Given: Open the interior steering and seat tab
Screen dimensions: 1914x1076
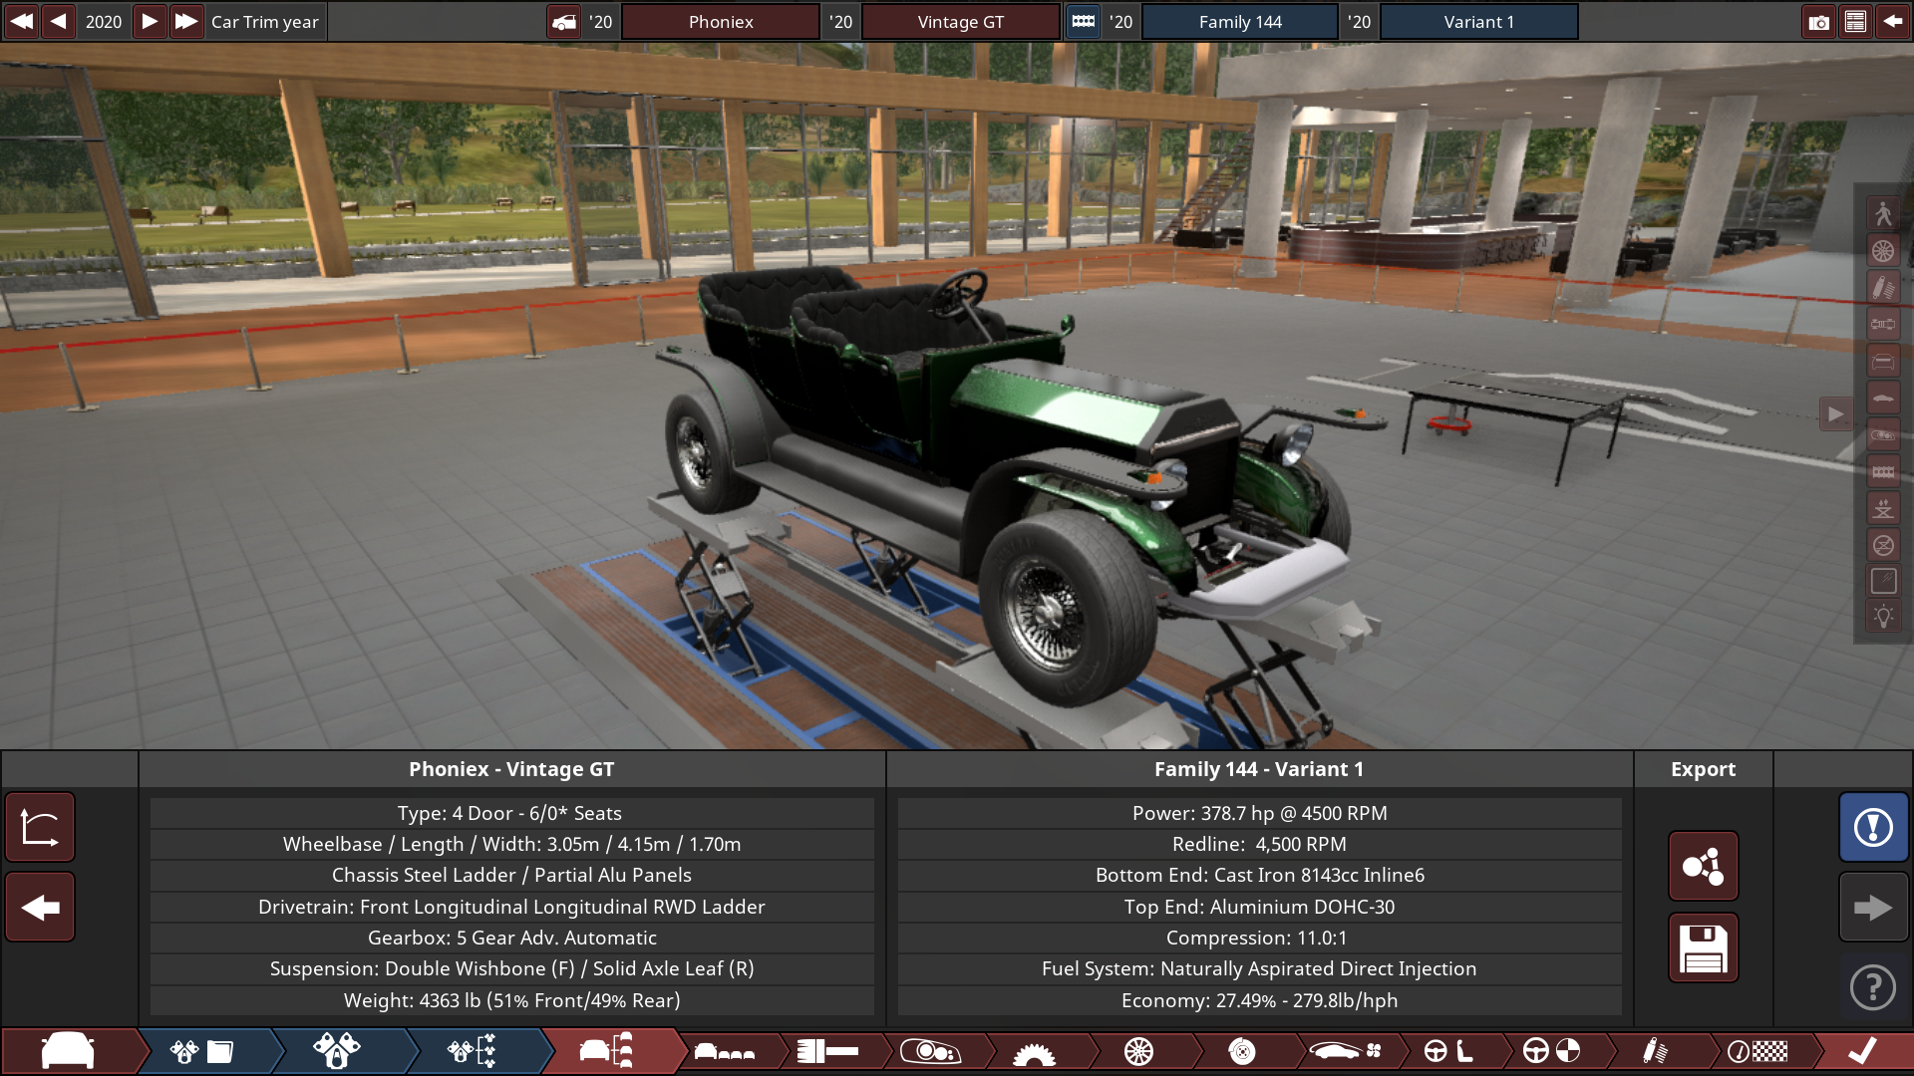Looking at the screenshot, I should [x=1449, y=1051].
